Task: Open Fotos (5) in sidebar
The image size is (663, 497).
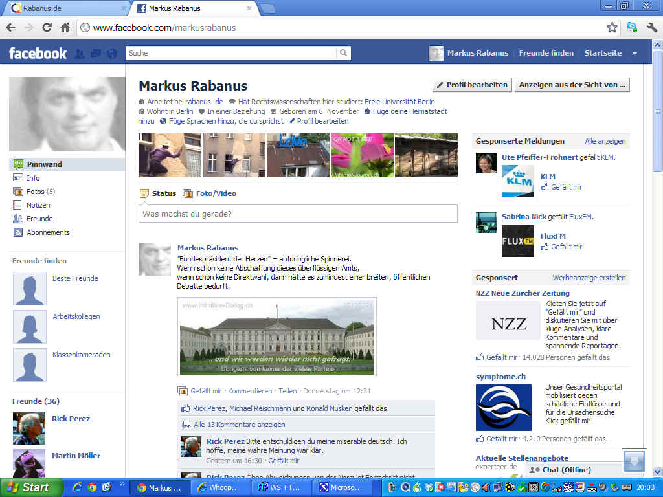Action: pyautogui.click(x=41, y=192)
